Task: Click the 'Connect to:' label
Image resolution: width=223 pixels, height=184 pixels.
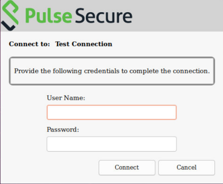Action: pyautogui.click(x=29, y=44)
